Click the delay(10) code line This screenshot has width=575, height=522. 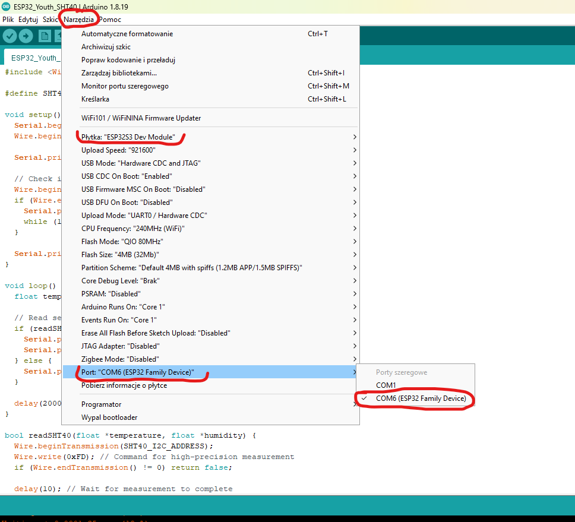click(x=123, y=489)
